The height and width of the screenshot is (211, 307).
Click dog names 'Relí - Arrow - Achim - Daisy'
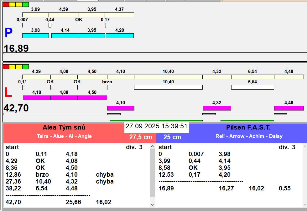(x=249, y=136)
